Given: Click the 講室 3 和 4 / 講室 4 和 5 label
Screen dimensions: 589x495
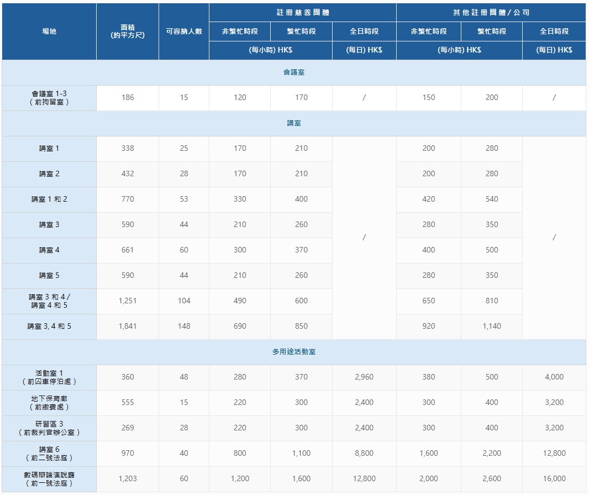Looking at the screenshot, I should (49, 301).
